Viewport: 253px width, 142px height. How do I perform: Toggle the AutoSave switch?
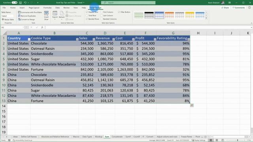14,3
